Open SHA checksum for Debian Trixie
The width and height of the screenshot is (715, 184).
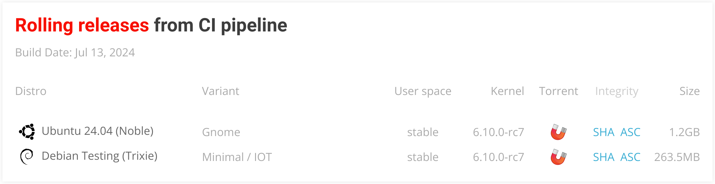[604, 157]
